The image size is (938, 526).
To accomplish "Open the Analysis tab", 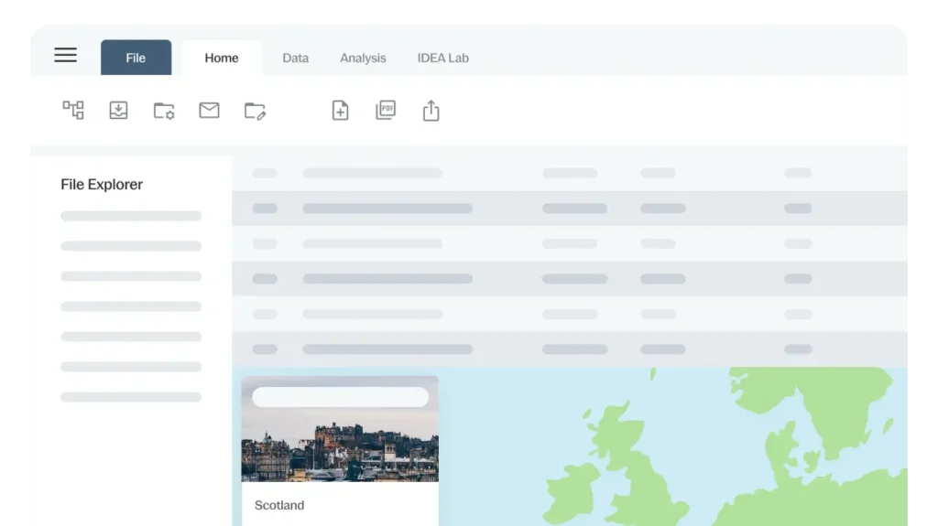I will (x=363, y=58).
